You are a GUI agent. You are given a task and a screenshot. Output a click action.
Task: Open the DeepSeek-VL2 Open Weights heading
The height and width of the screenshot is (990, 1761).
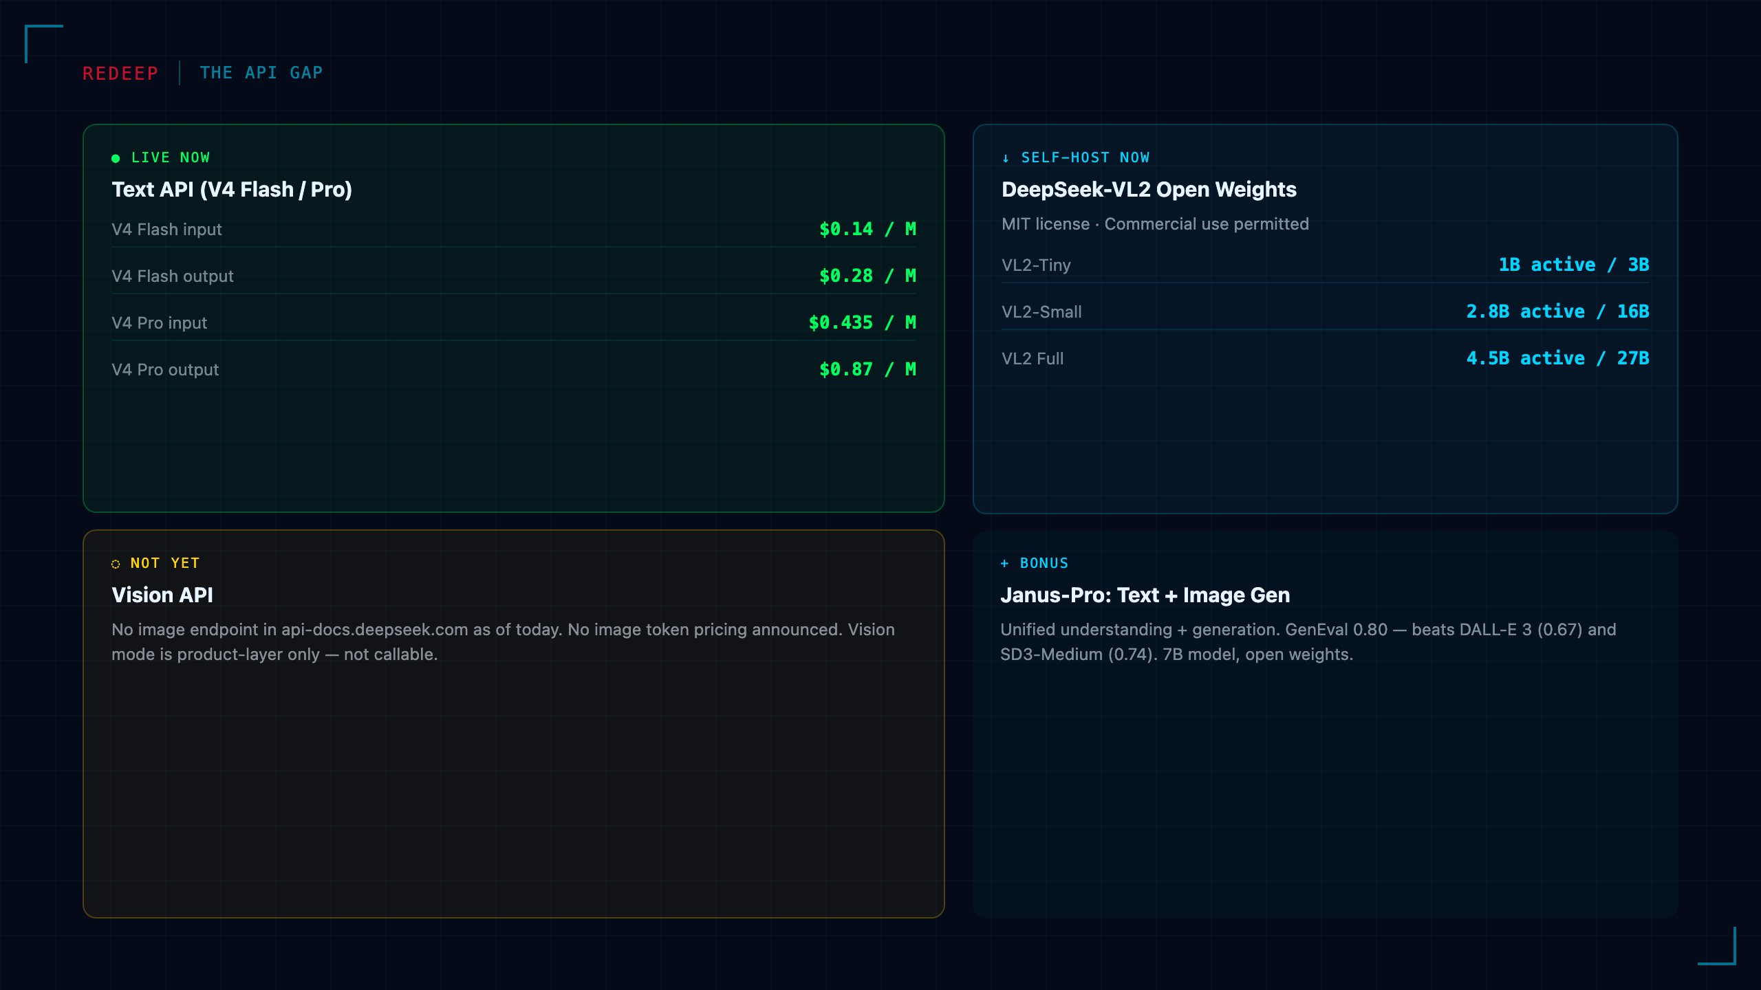[1149, 189]
